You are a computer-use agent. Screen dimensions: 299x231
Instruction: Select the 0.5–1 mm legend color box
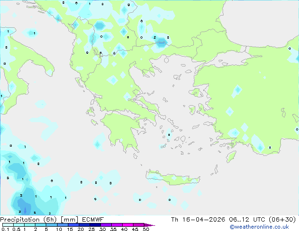point(19,225)
